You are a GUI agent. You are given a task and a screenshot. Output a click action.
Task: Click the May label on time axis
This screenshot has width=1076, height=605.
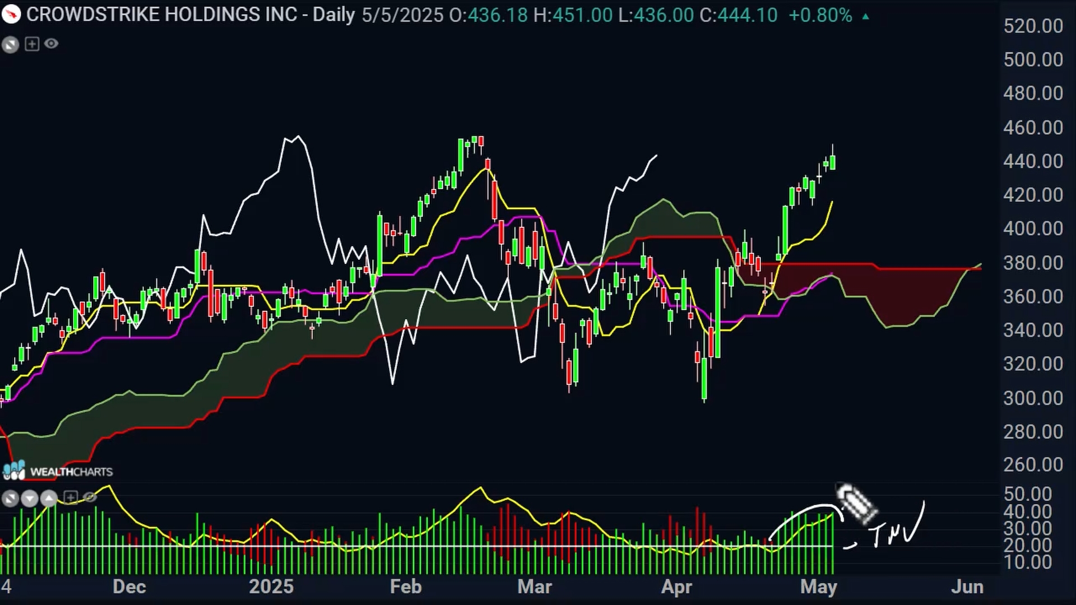[819, 587]
